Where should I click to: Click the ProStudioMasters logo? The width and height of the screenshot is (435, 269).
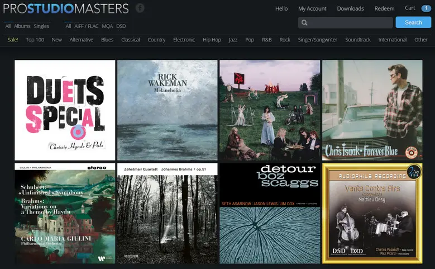[65, 8]
